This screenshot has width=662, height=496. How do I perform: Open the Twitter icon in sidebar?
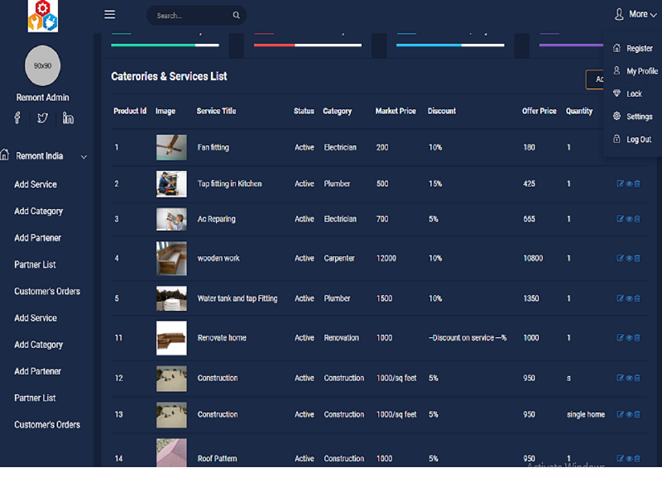coord(42,118)
